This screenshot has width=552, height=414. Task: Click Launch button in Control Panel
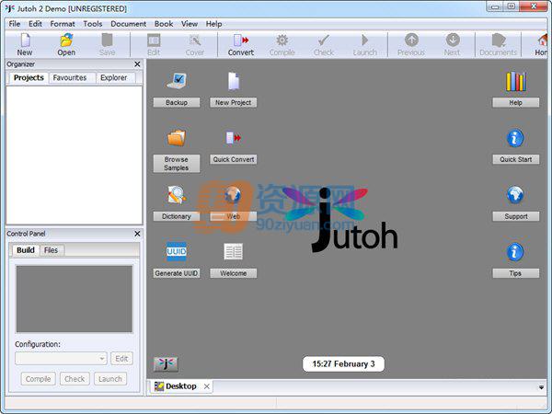coord(110,379)
